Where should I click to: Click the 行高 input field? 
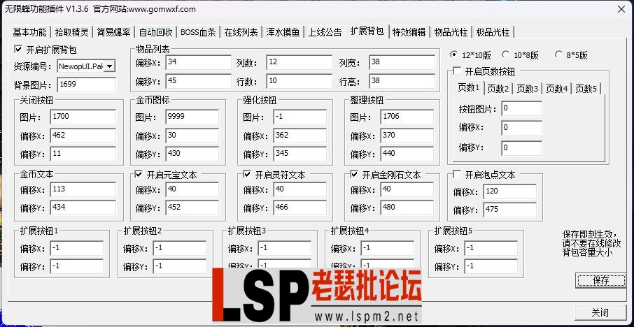pyautogui.click(x=402, y=81)
